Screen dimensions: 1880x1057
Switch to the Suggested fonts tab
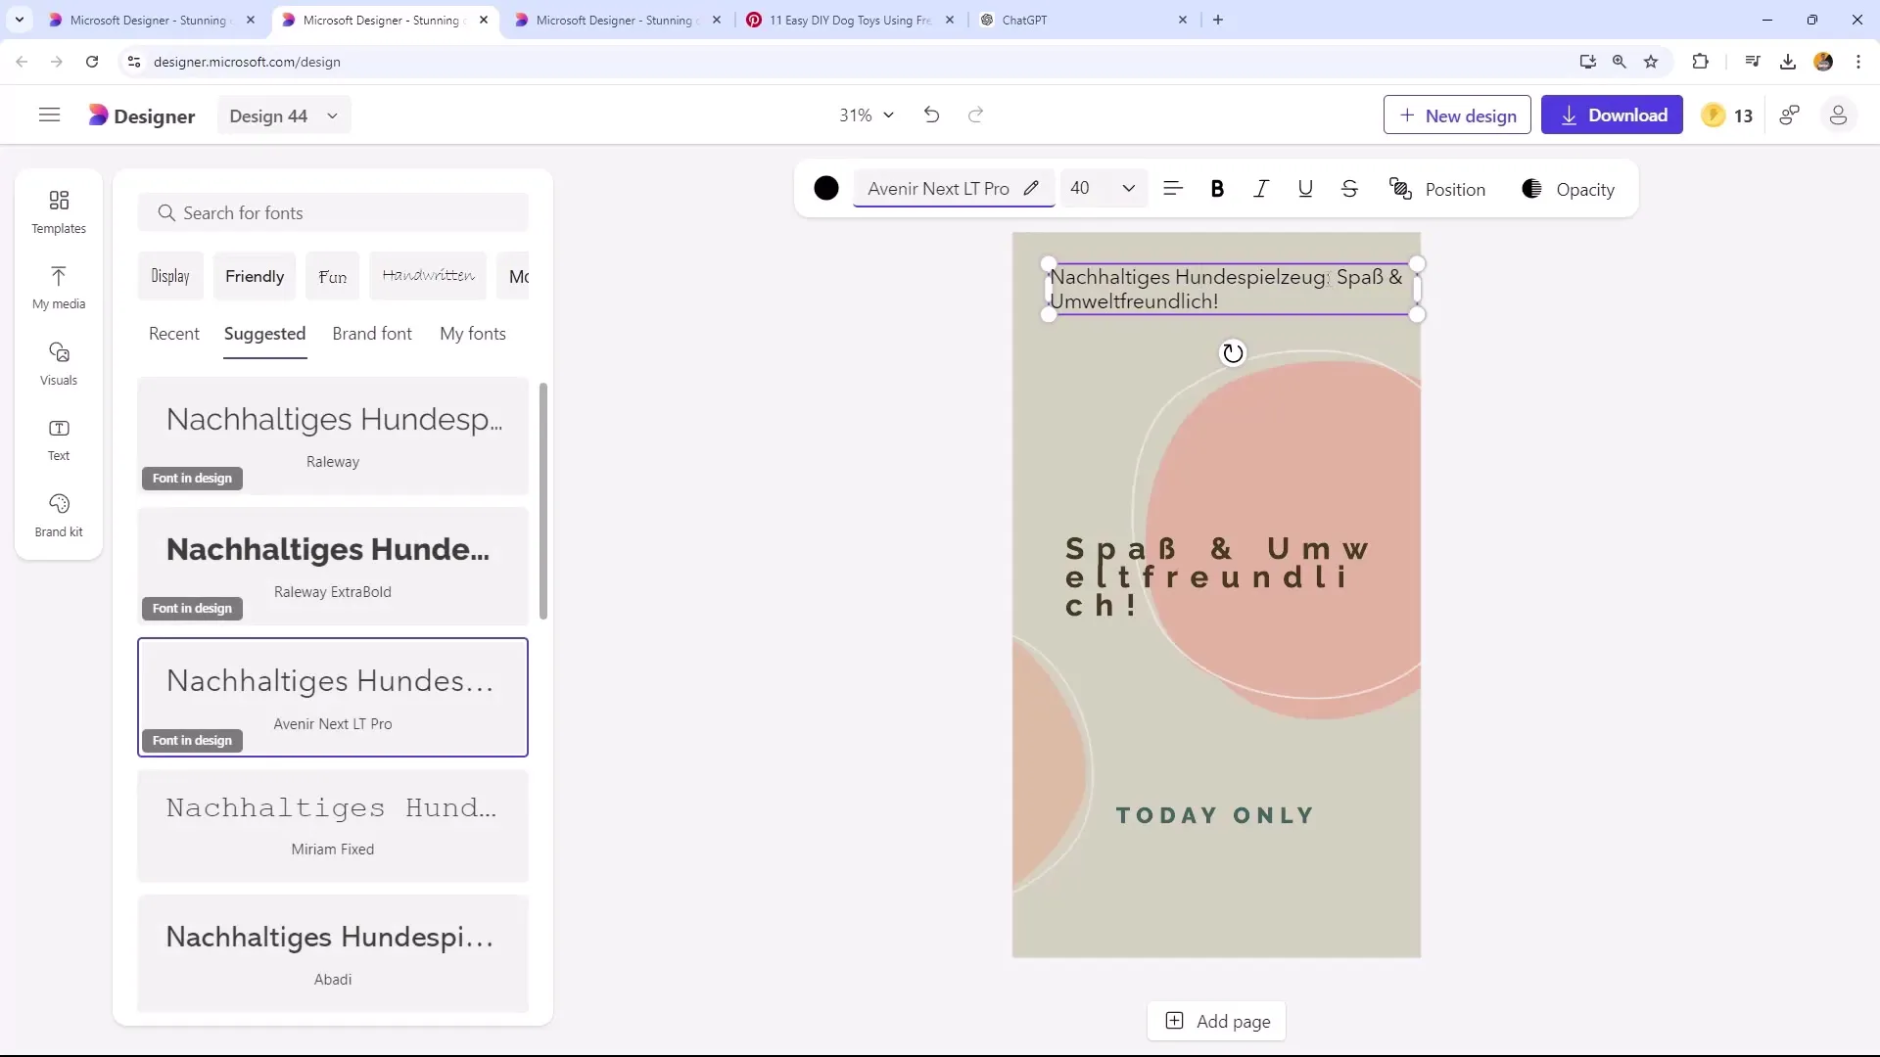264,333
